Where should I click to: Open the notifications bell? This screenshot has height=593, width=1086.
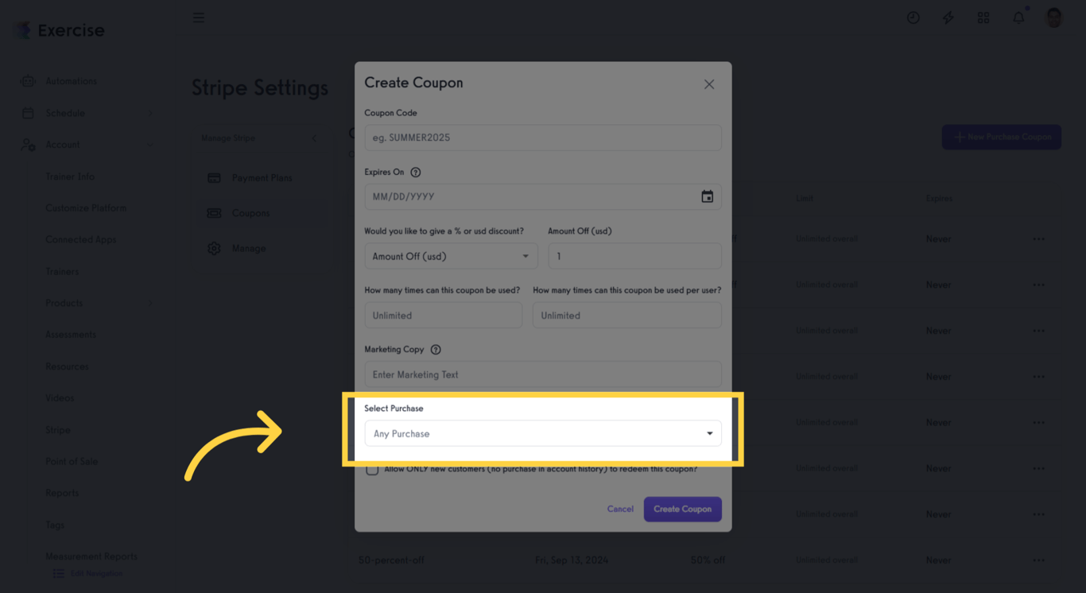(x=1018, y=17)
